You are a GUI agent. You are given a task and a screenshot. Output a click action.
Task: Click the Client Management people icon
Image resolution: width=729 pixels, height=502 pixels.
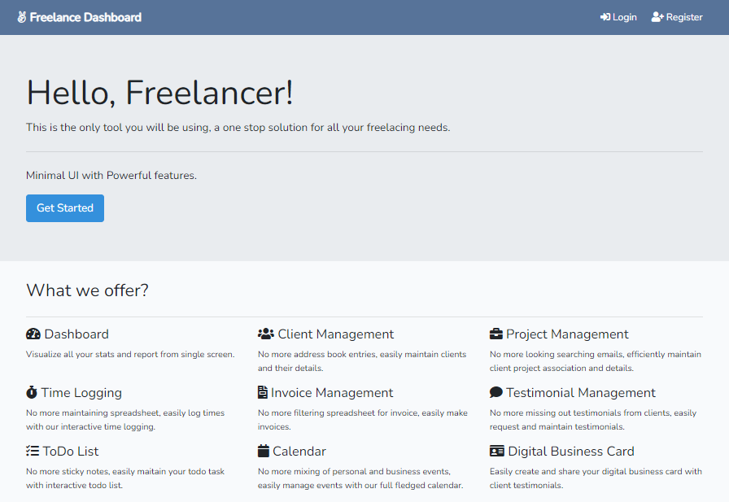pos(266,334)
